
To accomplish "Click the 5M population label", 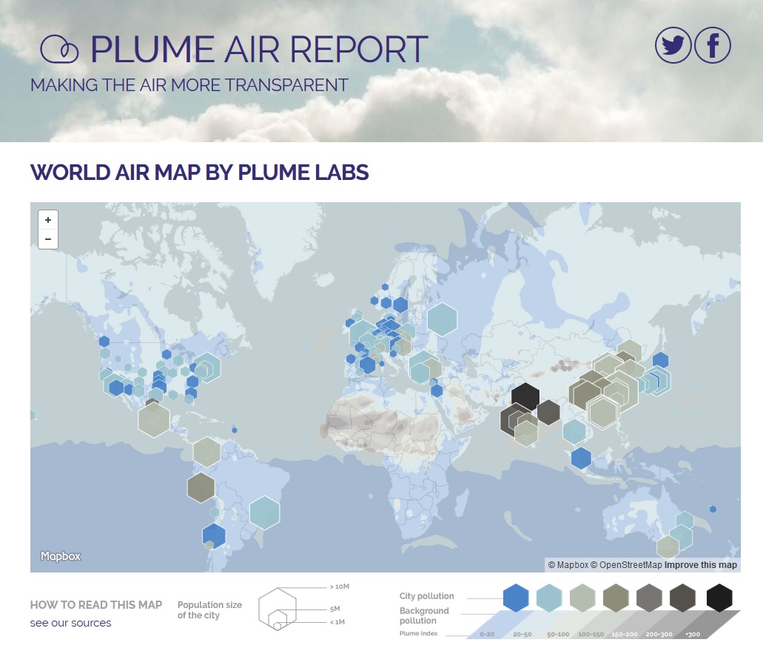I will click(335, 609).
